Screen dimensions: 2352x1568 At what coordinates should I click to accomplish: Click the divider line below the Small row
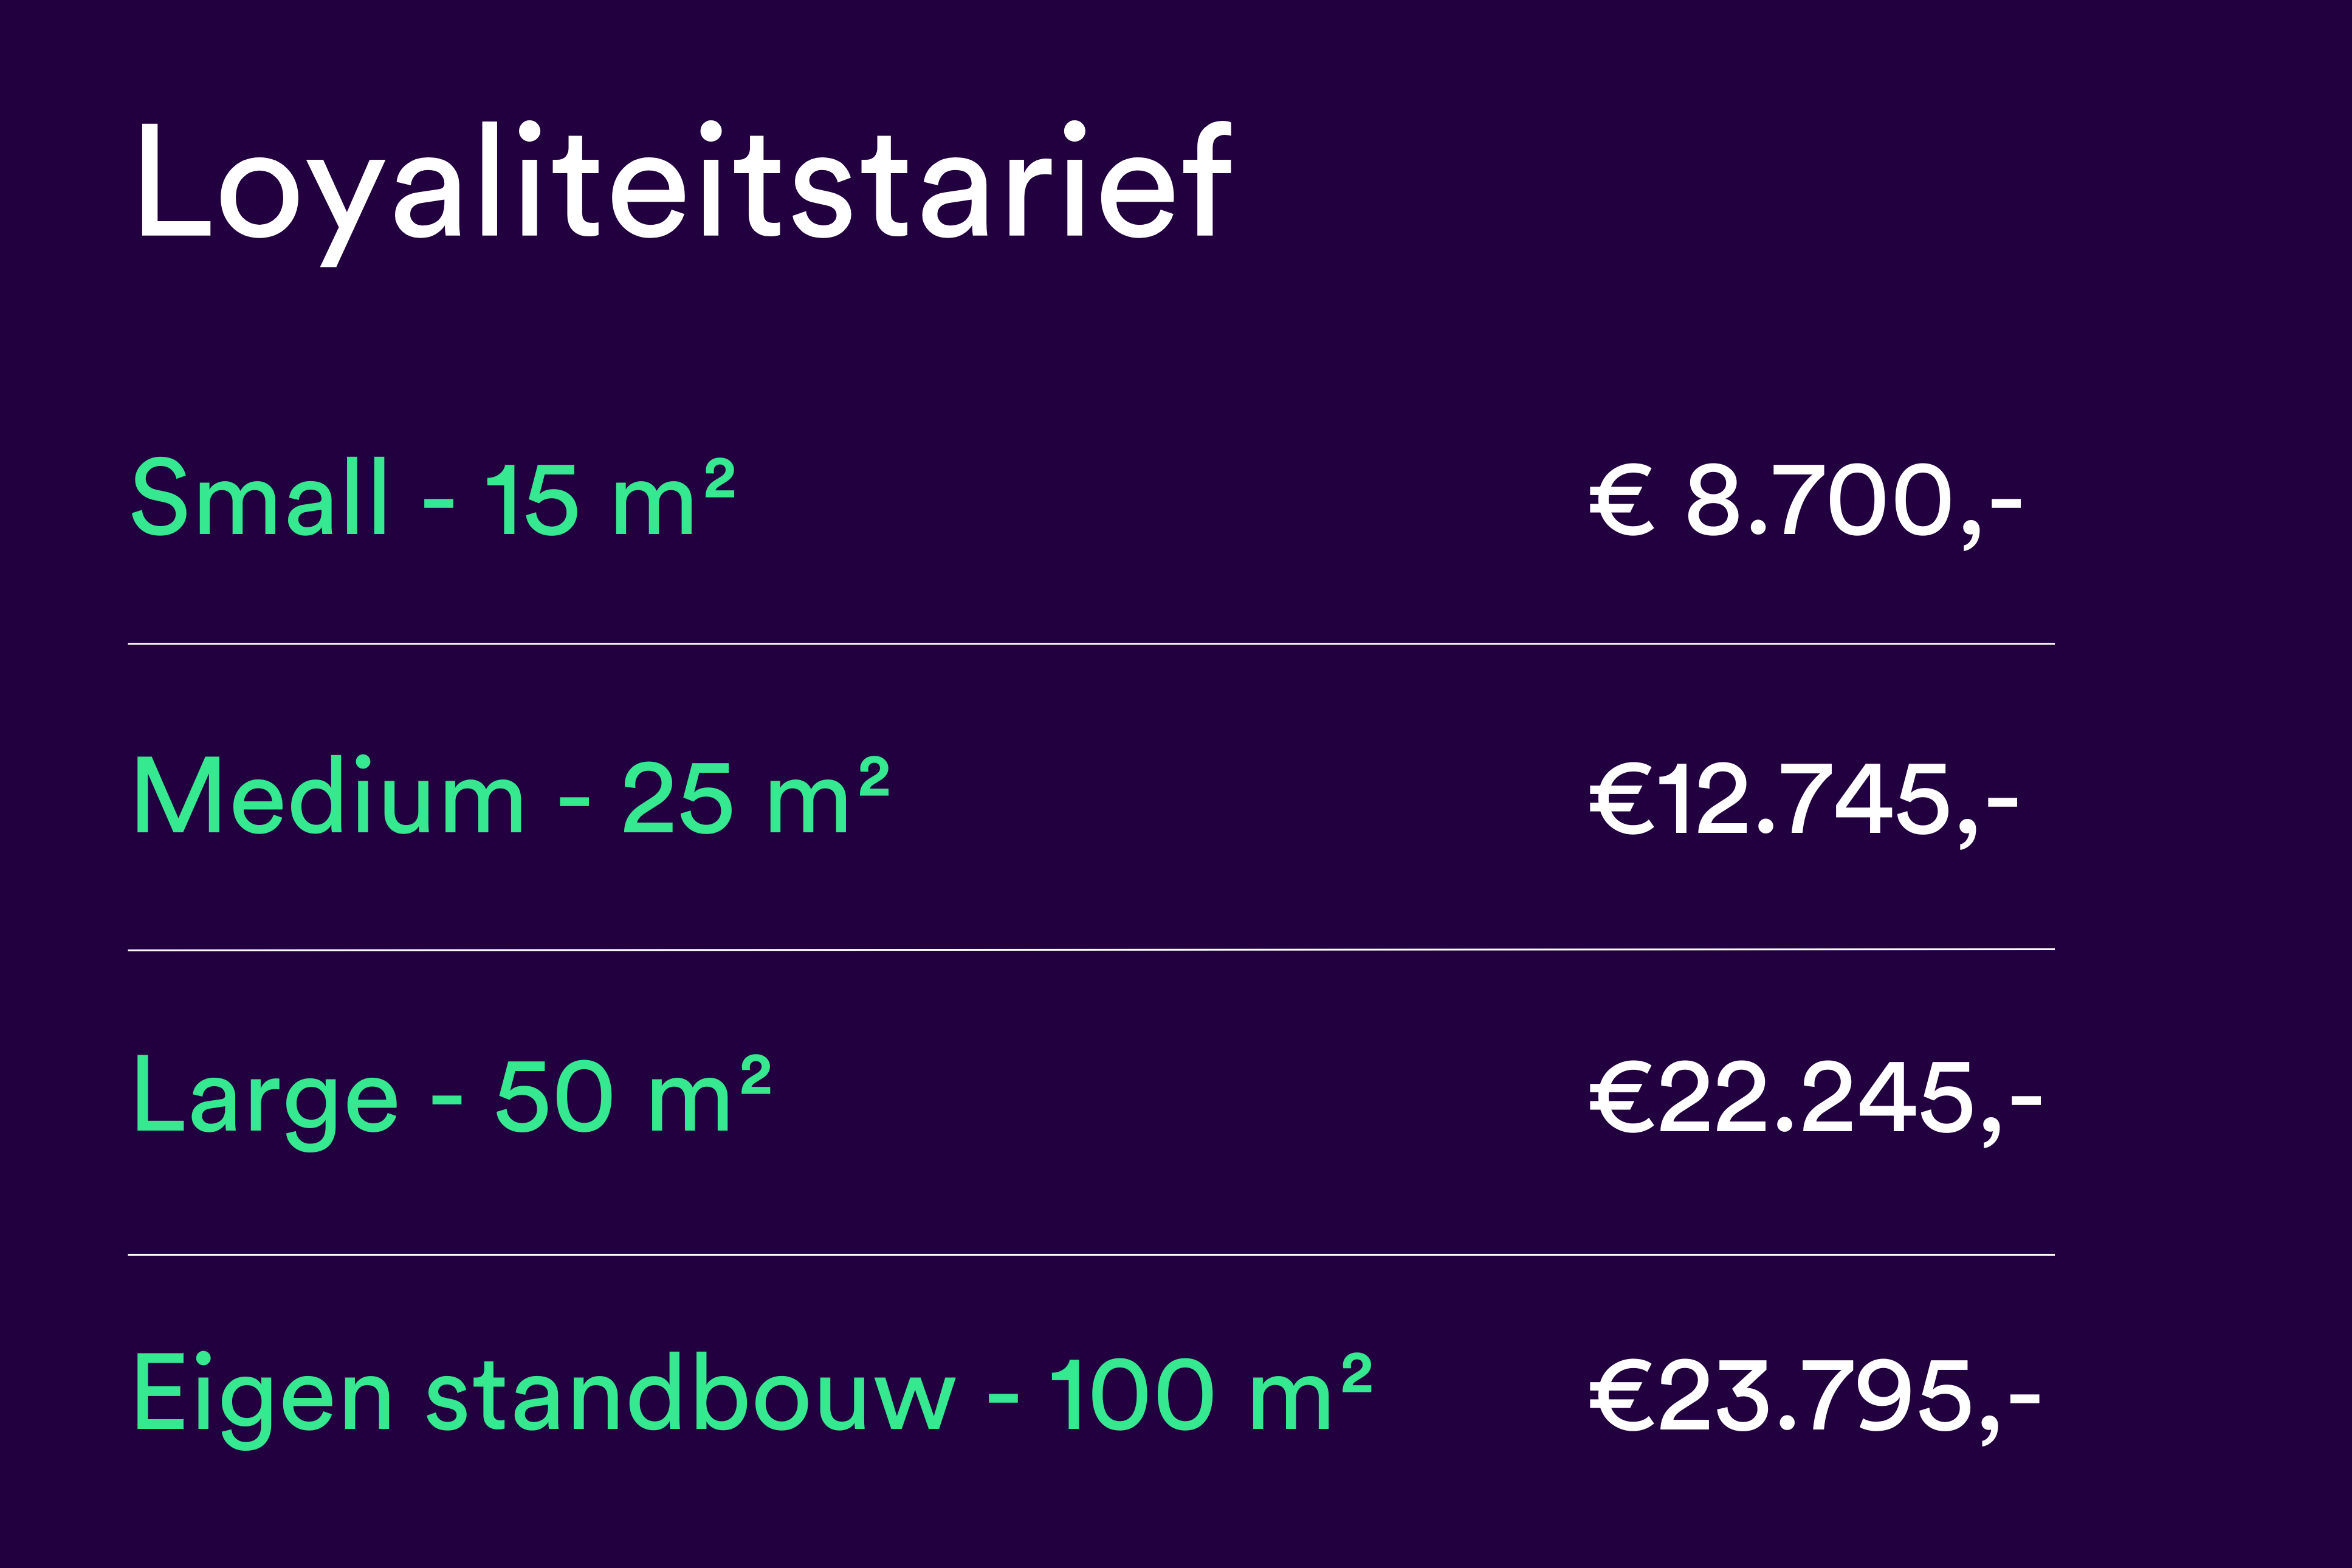pos(1090,644)
